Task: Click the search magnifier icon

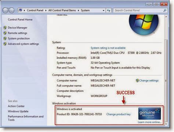Action: click(x=165, y=11)
